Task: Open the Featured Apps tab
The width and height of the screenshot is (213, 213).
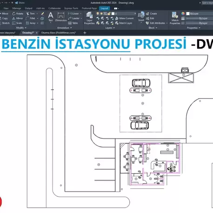Action: 89,8
